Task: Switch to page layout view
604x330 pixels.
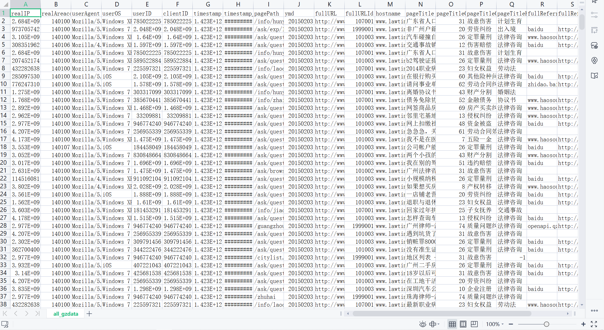Action: pyautogui.click(x=463, y=324)
